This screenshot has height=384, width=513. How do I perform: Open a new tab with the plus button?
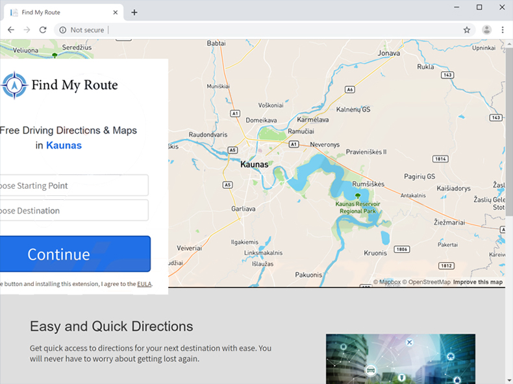pyautogui.click(x=134, y=12)
